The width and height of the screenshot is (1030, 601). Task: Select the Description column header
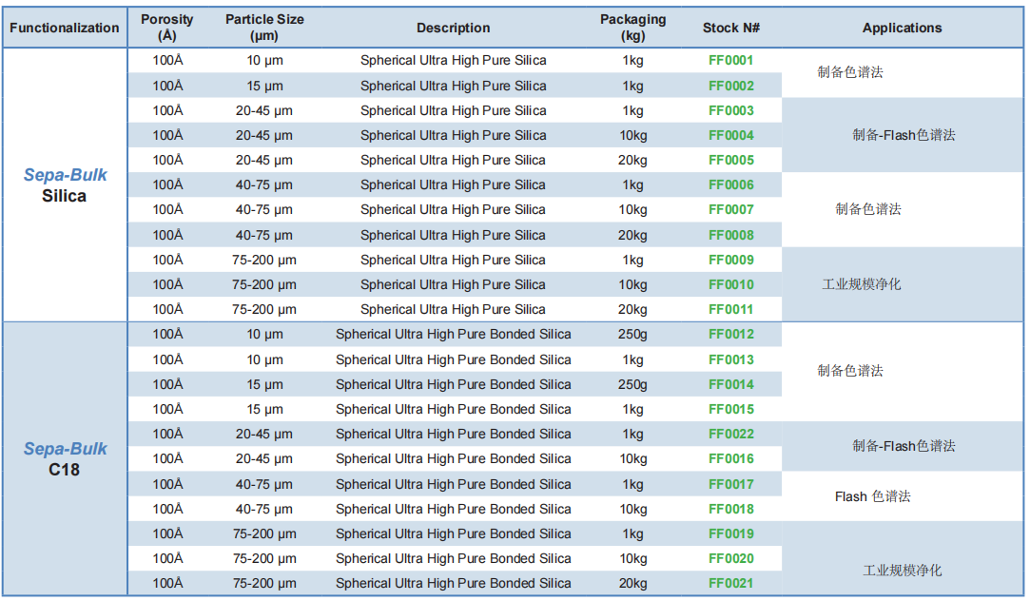[454, 28]
